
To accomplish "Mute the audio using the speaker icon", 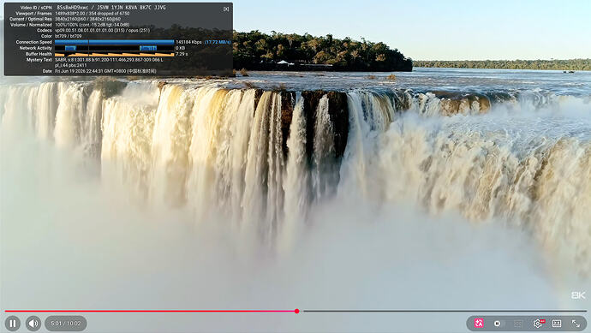I will click(33, 324).
